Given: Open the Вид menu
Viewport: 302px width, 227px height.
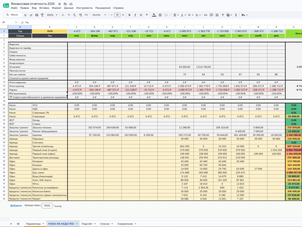Looking at the screenshot, I should point(34,8).
